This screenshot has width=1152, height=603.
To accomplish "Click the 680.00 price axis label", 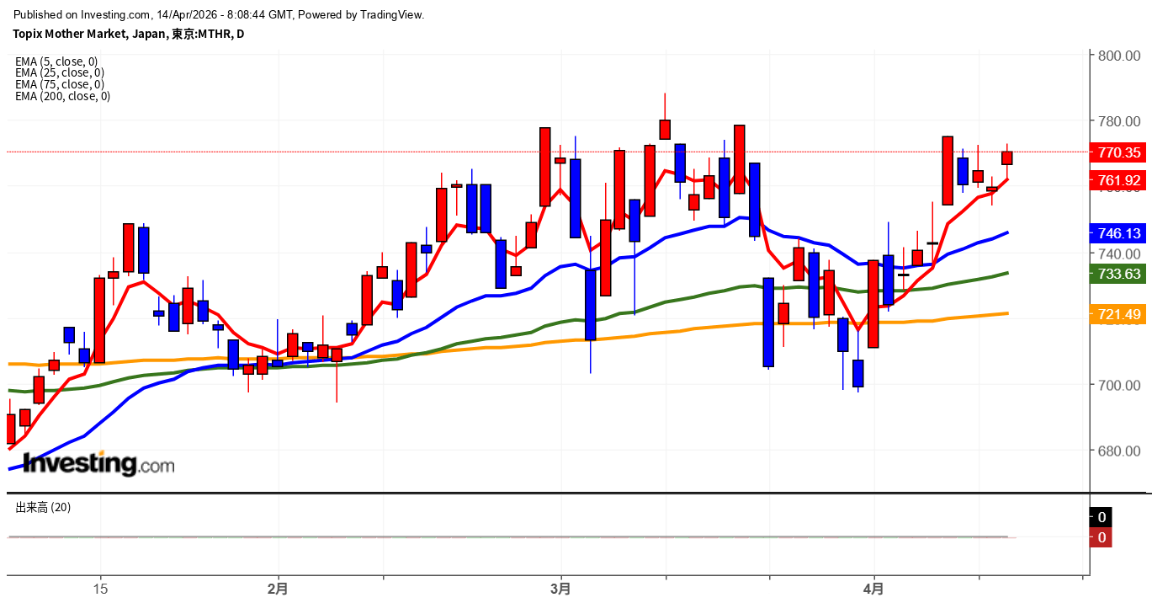I will 1118,451.
